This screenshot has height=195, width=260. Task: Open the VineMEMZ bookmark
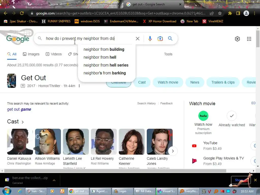tap(213, 21)
